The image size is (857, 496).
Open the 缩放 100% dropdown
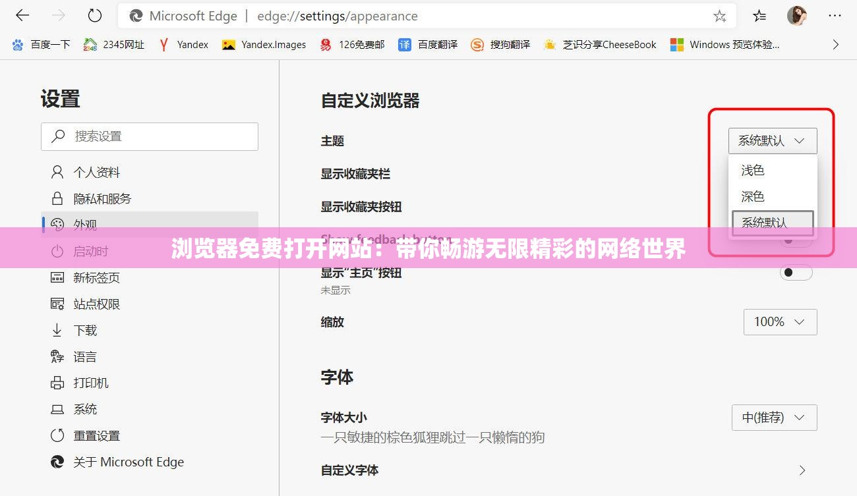(781, 322)
